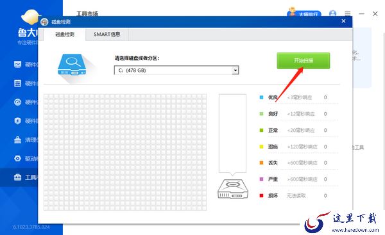Select the 优良 label text
The height and width of the screenshot is (235, 385).
[273, 97]
